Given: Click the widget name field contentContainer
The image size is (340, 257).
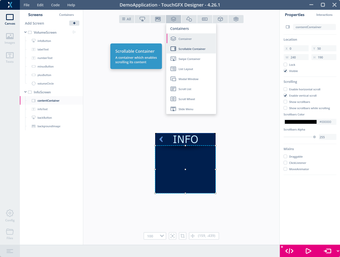Looking at the screenshot, I should (314, 27).
